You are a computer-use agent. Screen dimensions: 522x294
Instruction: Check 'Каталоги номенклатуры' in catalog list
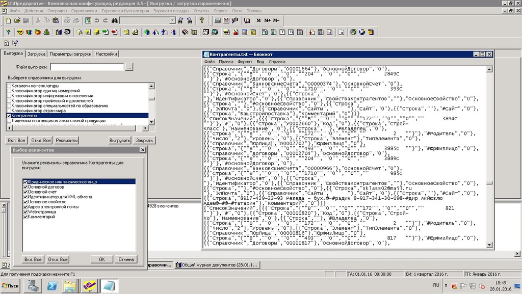point(9,86)
